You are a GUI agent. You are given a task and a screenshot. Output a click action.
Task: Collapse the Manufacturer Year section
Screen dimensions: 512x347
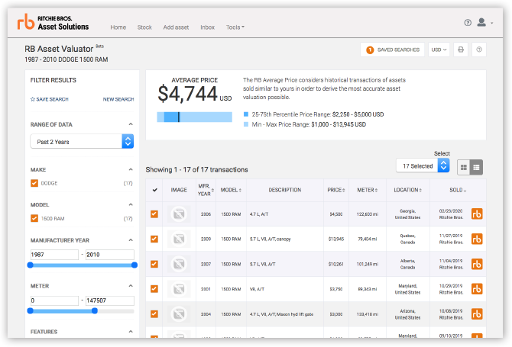[131, 240]
